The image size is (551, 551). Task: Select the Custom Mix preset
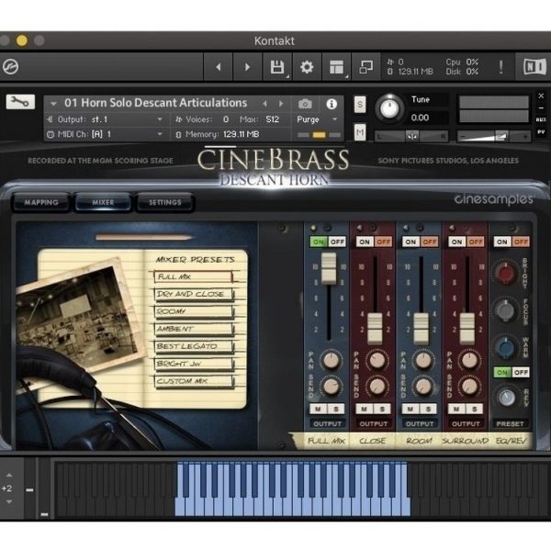click(193, 381)
